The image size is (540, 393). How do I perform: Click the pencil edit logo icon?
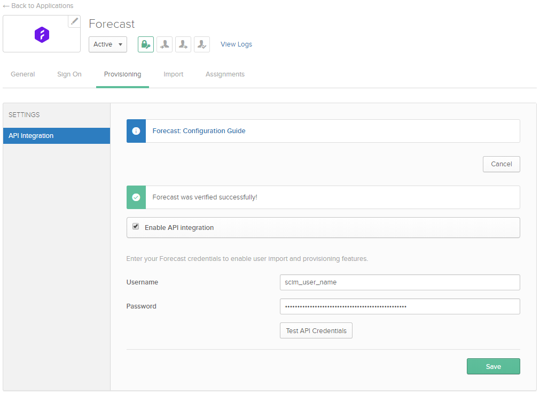(x=74, y=21)
